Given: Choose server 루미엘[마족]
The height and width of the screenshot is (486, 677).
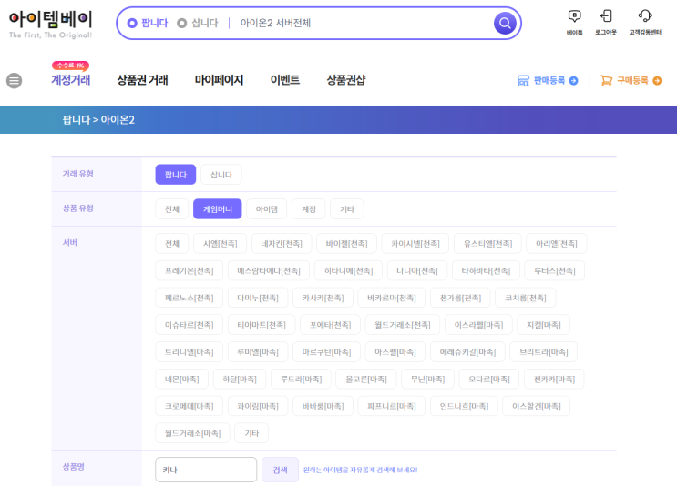Looking at the screenshot, I should tap(258, 352).
